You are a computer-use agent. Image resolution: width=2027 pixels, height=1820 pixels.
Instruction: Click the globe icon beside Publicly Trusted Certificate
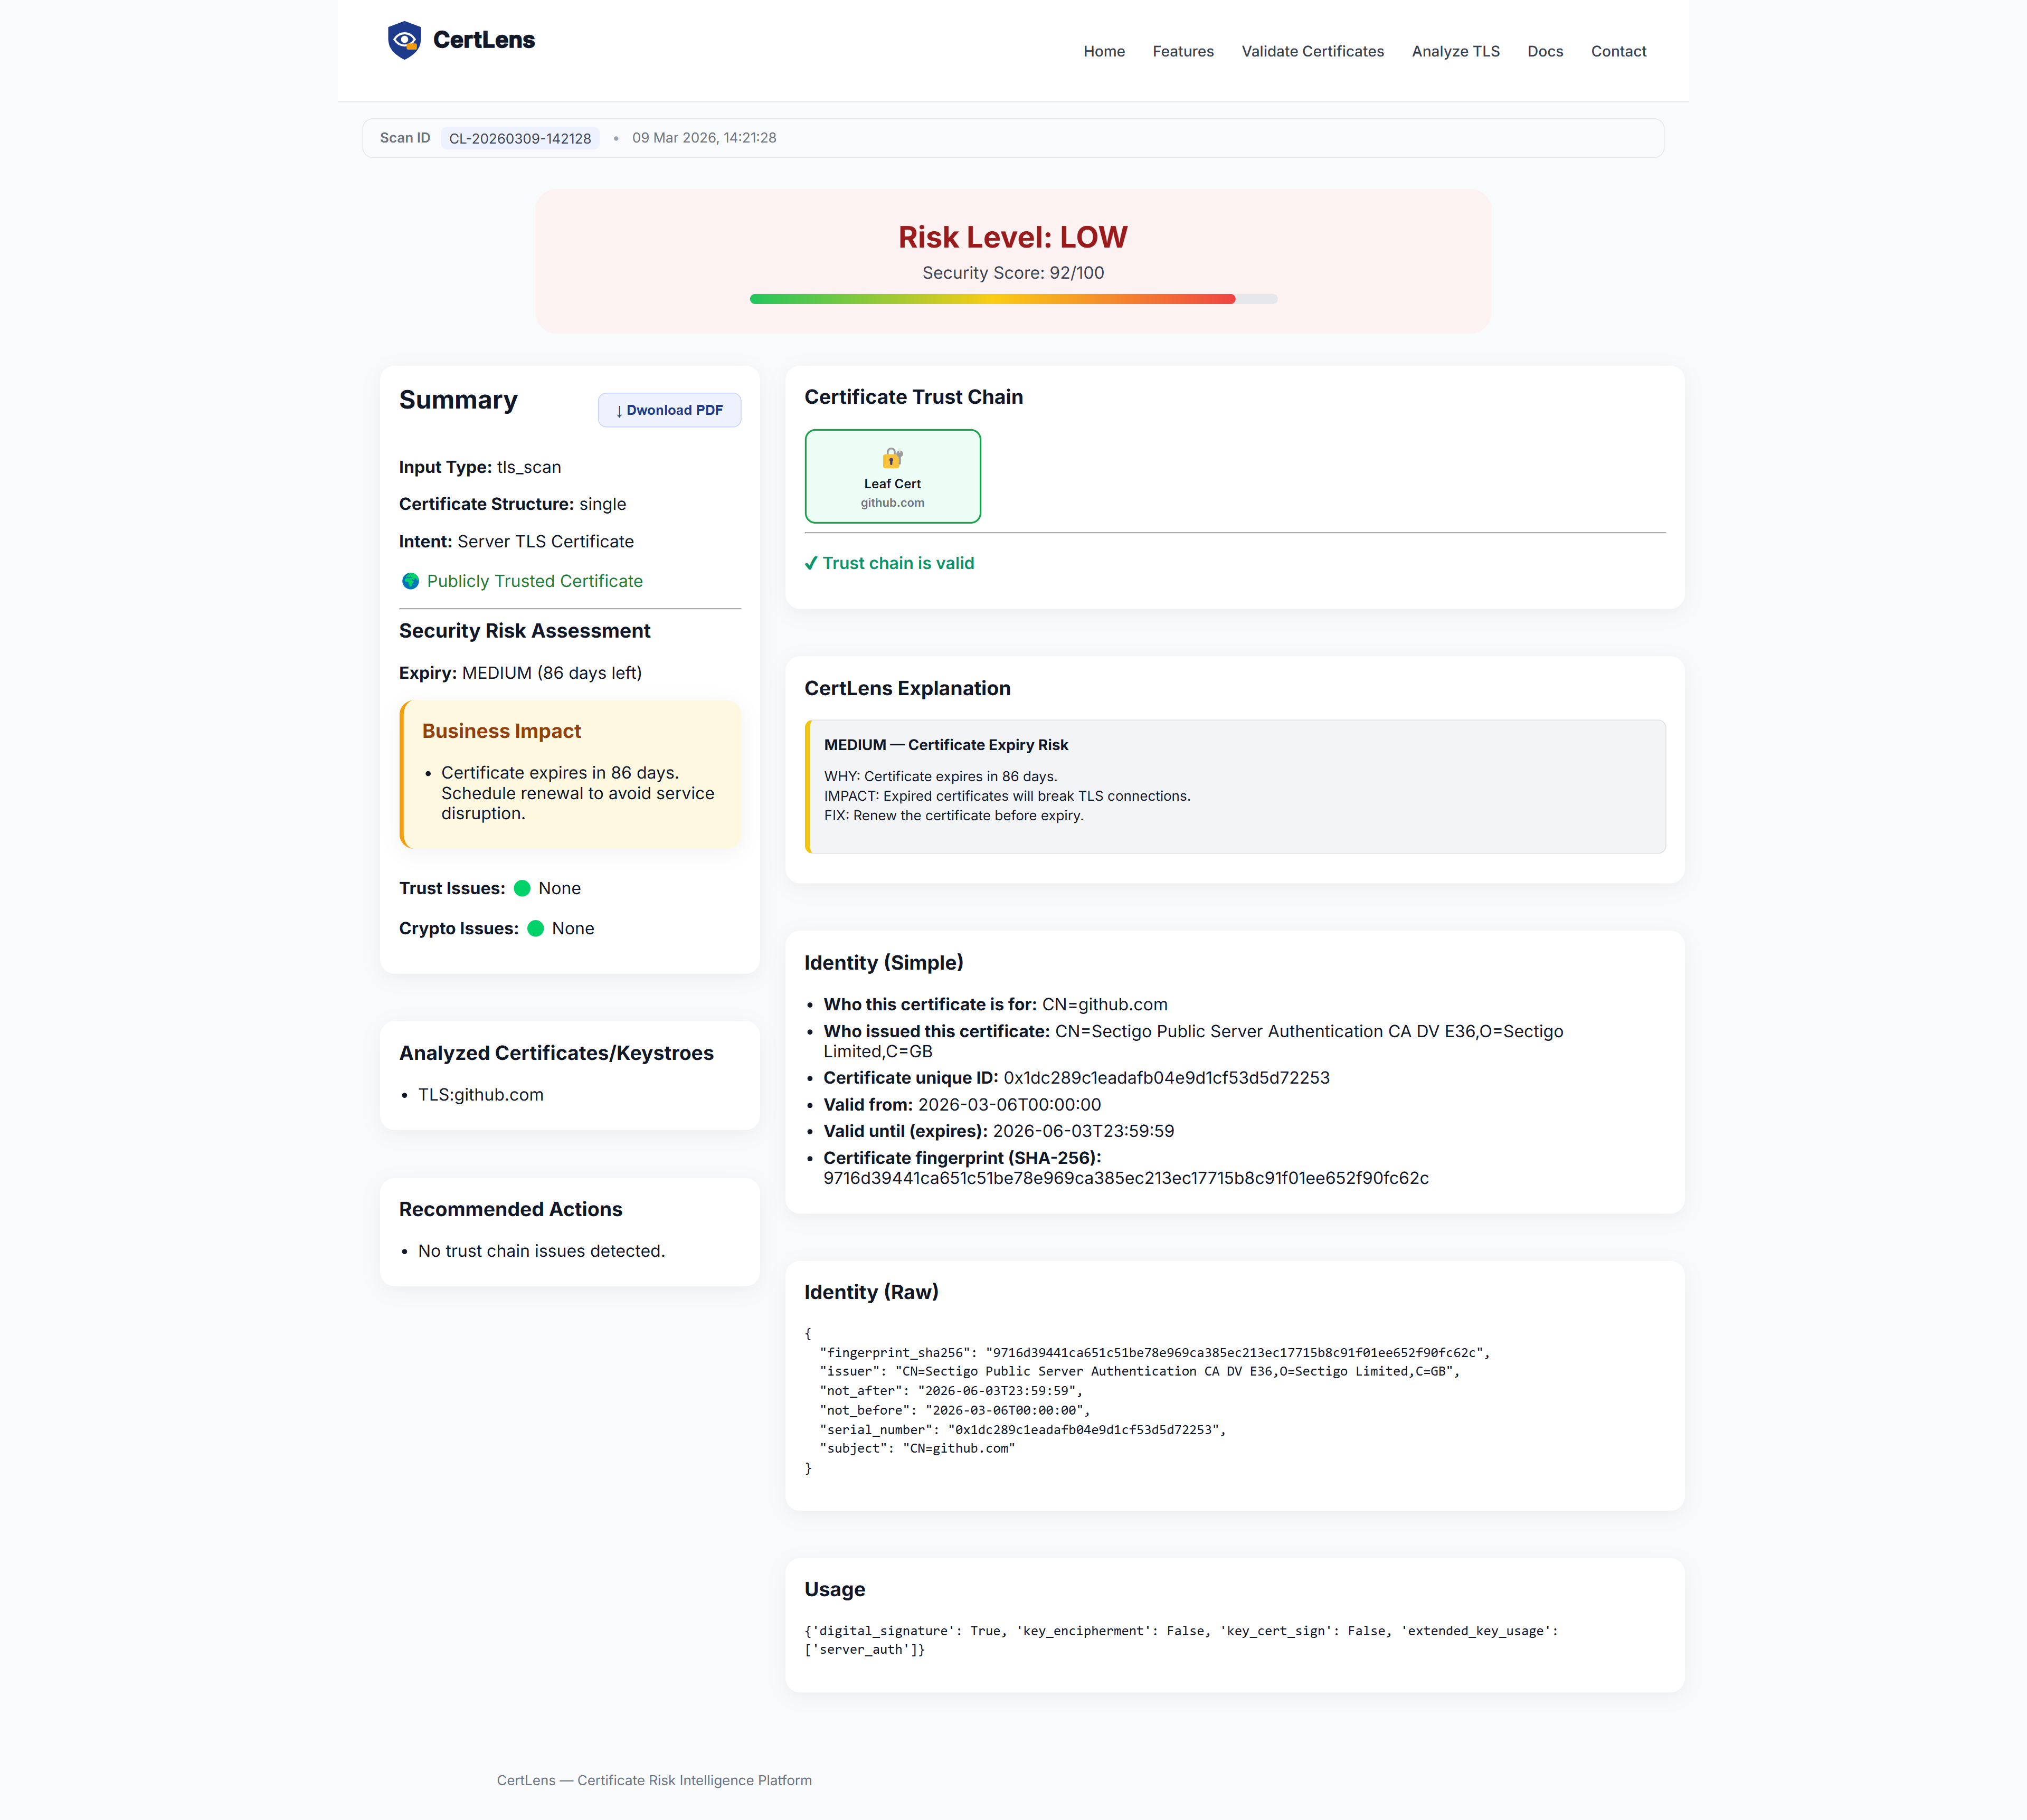tap(410, 581)
